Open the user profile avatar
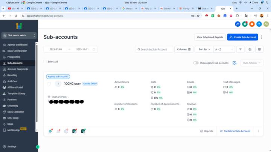The width and height of the screenshot is (271, 152). (x=266, y=24)
